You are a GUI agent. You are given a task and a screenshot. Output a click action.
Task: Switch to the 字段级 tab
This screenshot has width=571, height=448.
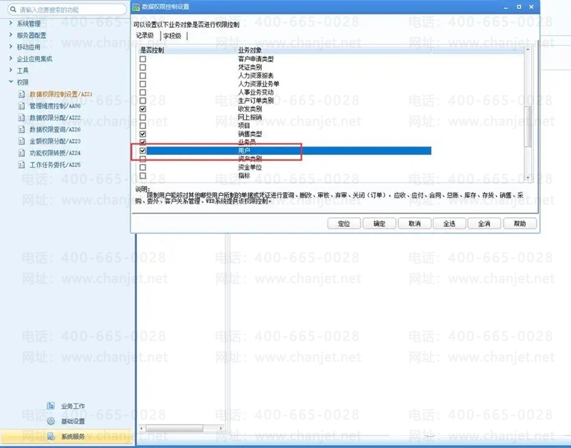[172, 36]
